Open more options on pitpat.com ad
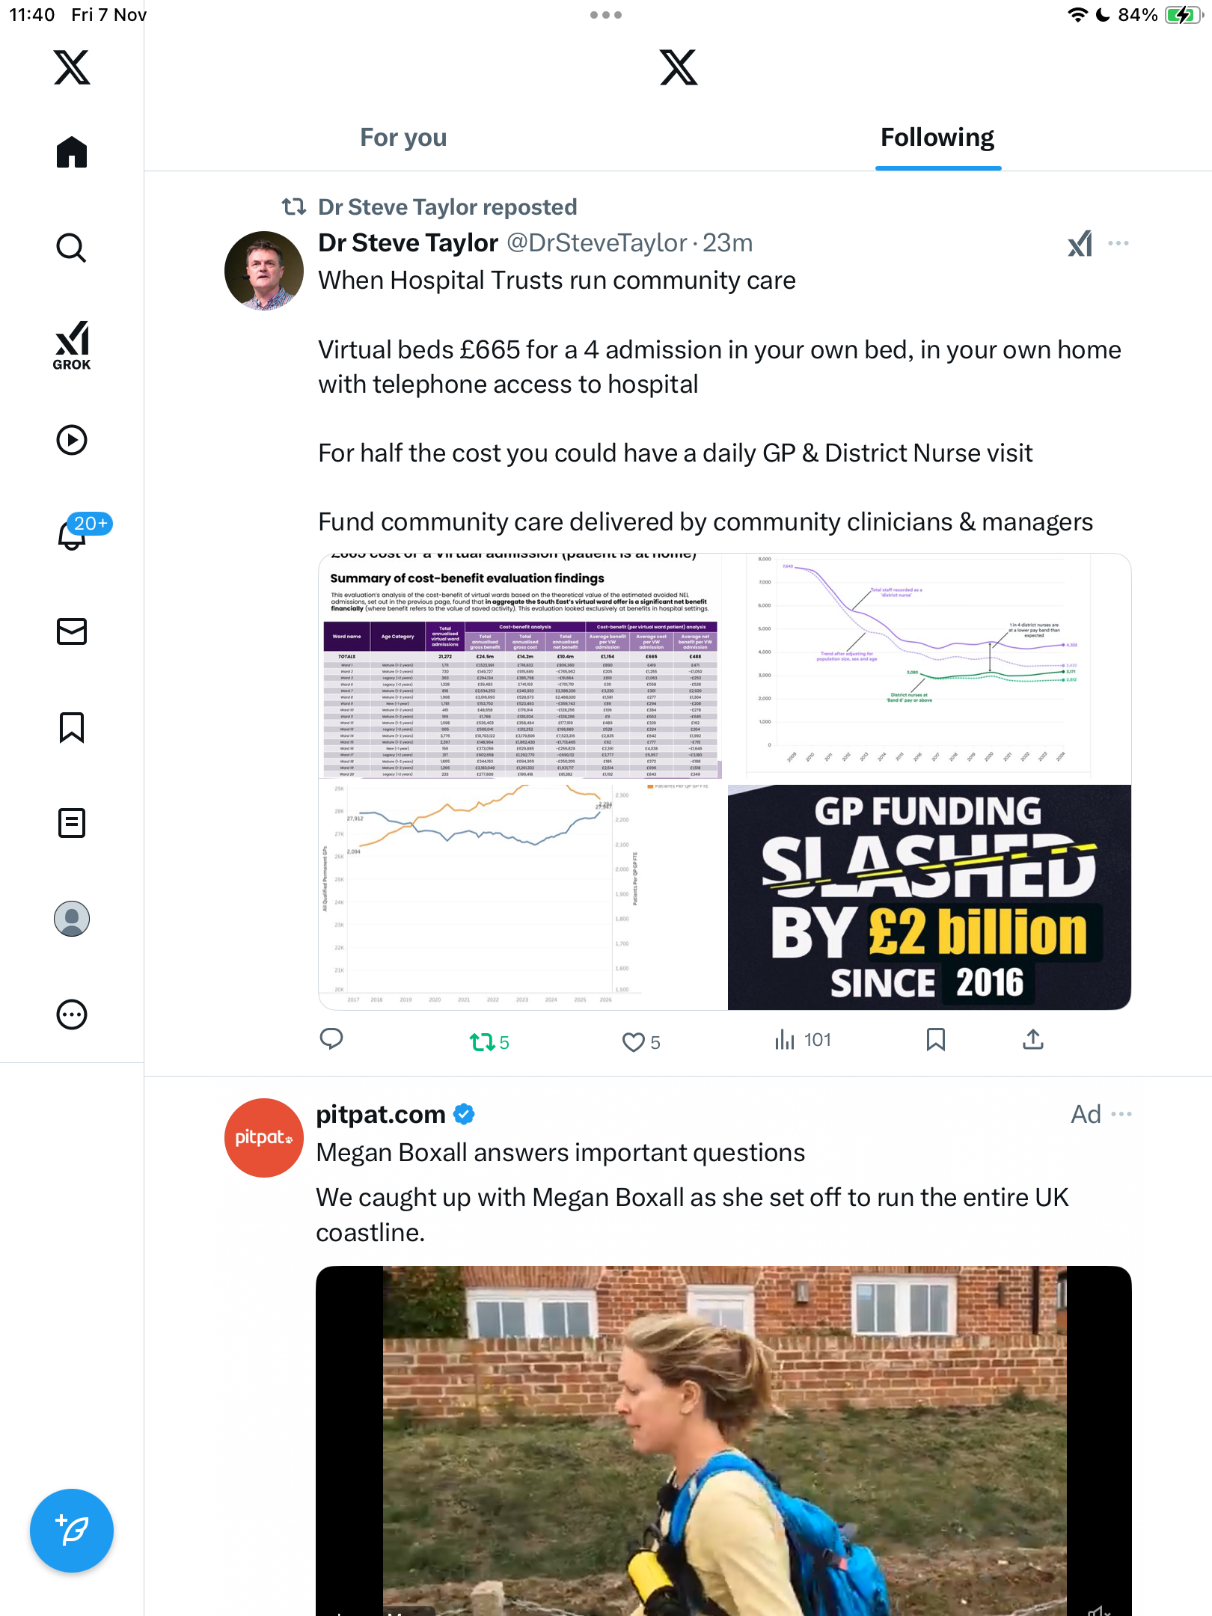This screenshot has width=1212, height=1616. [x=1121, y=1114]
